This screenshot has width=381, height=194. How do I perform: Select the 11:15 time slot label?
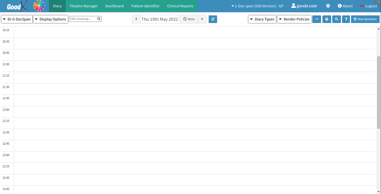pyautogui.click(x=6, y=75)
